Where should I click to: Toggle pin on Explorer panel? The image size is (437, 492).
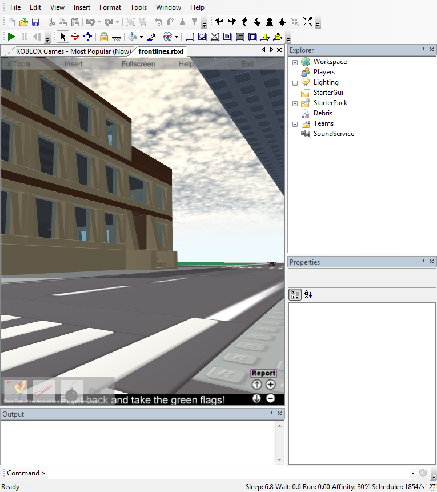[x=423, y=50]
